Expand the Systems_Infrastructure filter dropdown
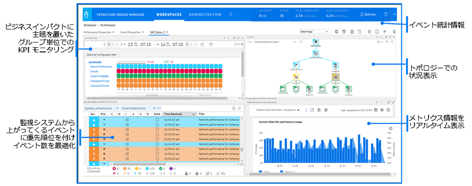472x186 pixels. pyautogui.click(x=101, y=109)
